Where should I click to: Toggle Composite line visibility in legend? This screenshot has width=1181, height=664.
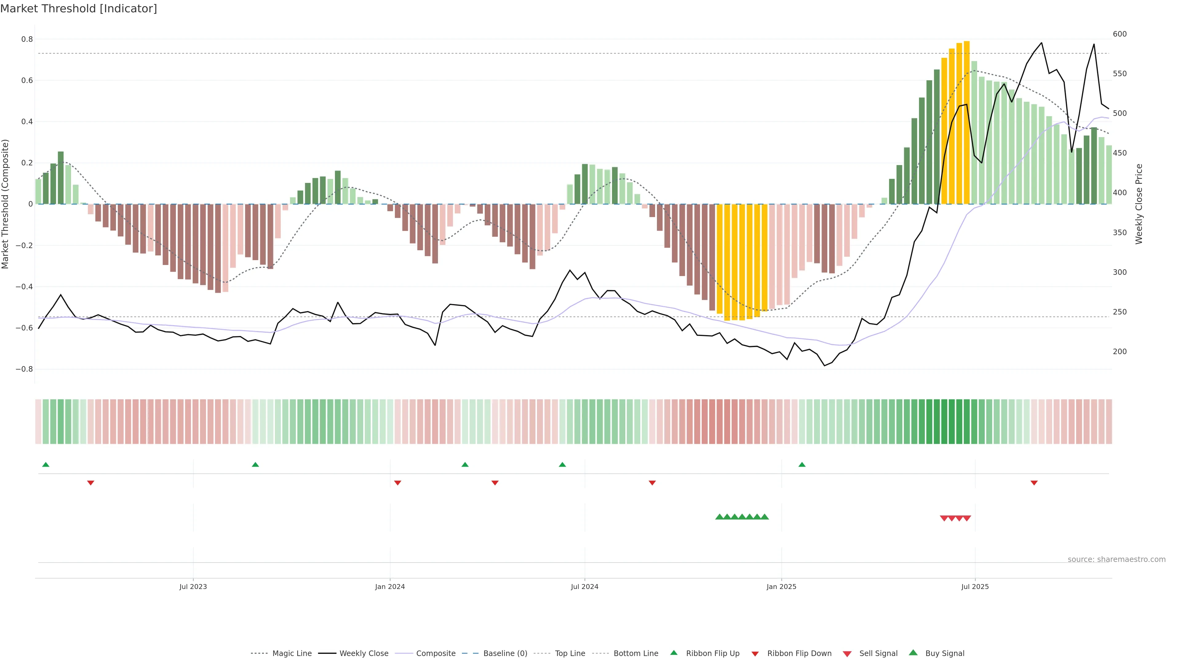pos(435,654)
